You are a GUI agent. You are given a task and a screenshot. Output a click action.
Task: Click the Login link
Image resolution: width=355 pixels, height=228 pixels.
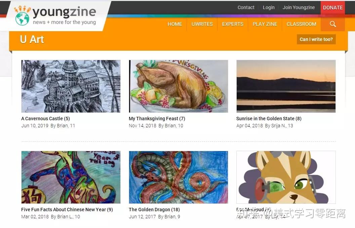click(x=269, y=7)
